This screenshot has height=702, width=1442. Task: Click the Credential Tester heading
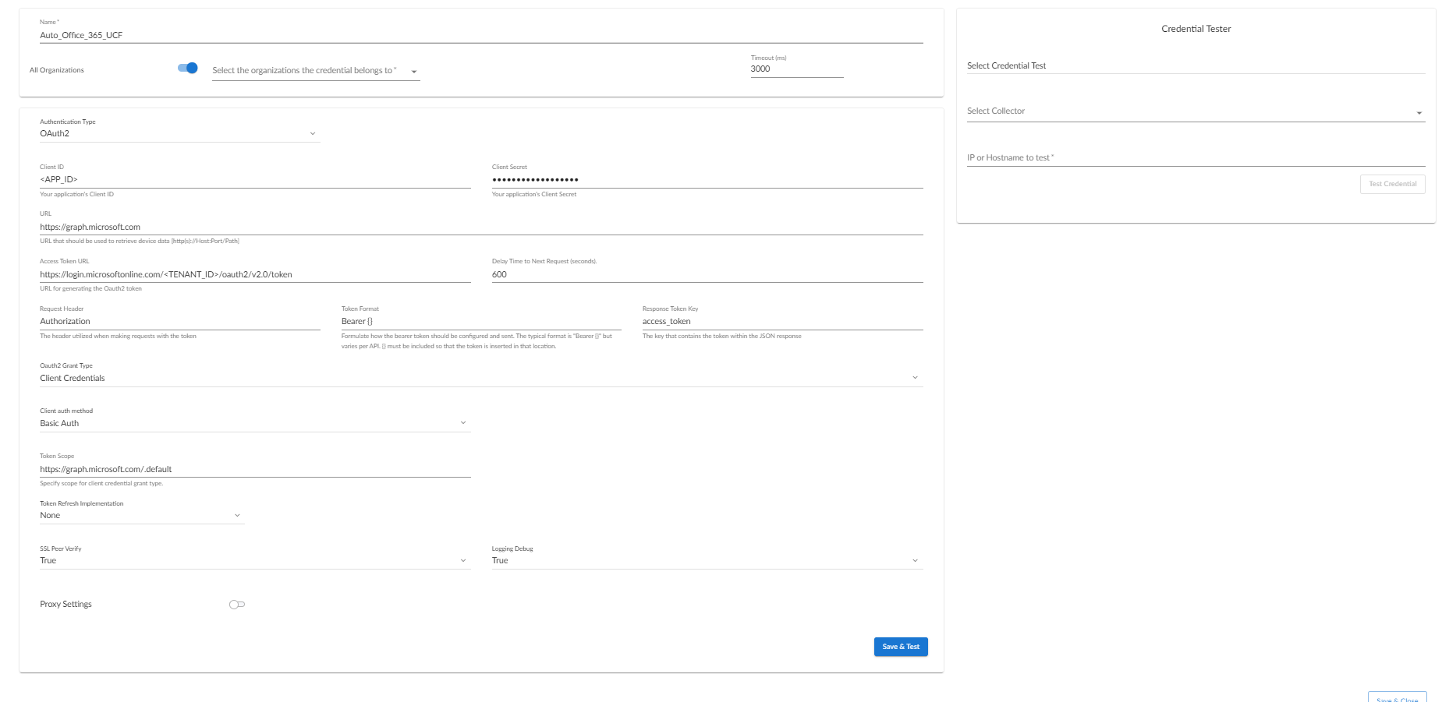[x=1196, y=29]
